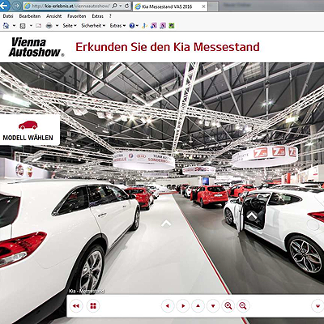Click the browser back arrow button

[4, 6]
